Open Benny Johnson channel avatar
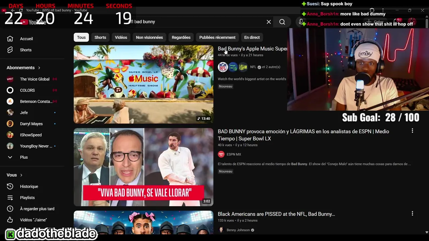Image resolution: width=429 pixels, height=241 pixels. pyautogui.click(x=221, y=230)
